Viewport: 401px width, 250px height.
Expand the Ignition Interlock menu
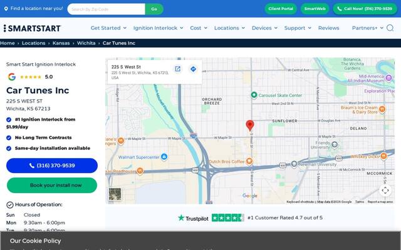coord(158,28)
